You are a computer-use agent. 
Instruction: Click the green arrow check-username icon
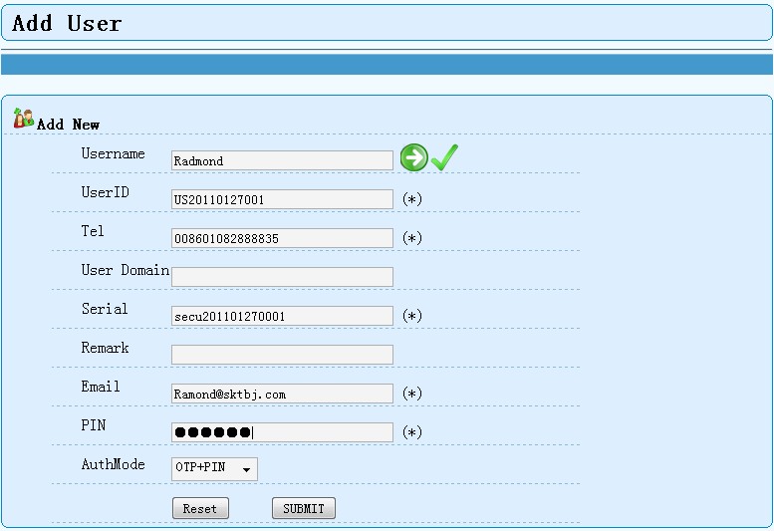(414, 158)
